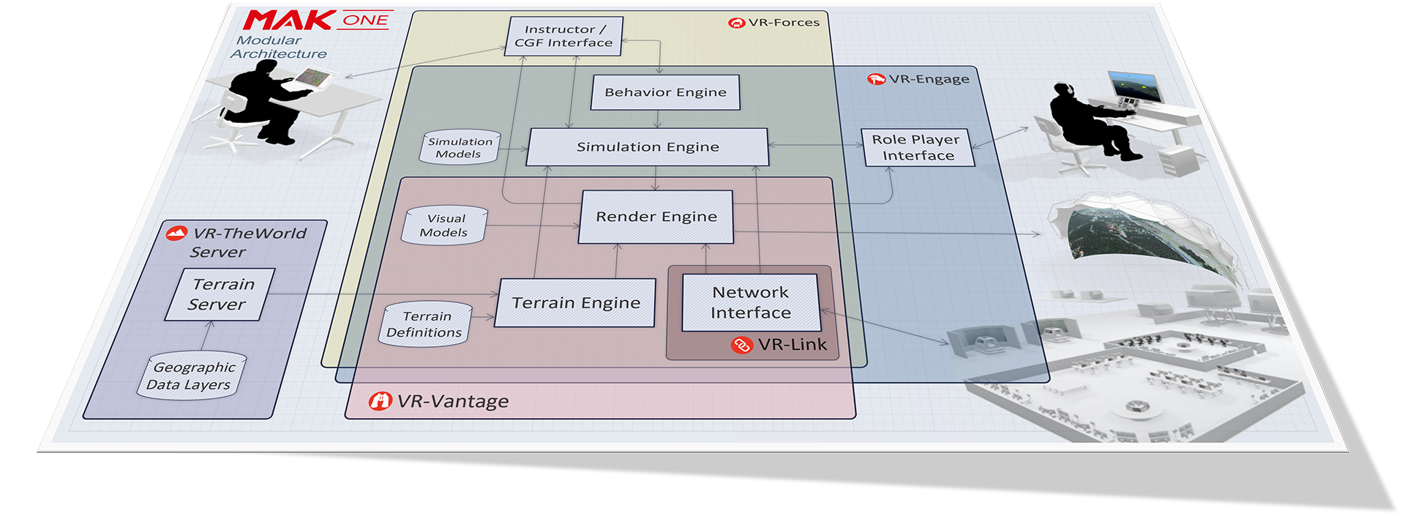Select the Role Player Interface box
This screenshot has height=516, width=1405.
click(918, 148)
